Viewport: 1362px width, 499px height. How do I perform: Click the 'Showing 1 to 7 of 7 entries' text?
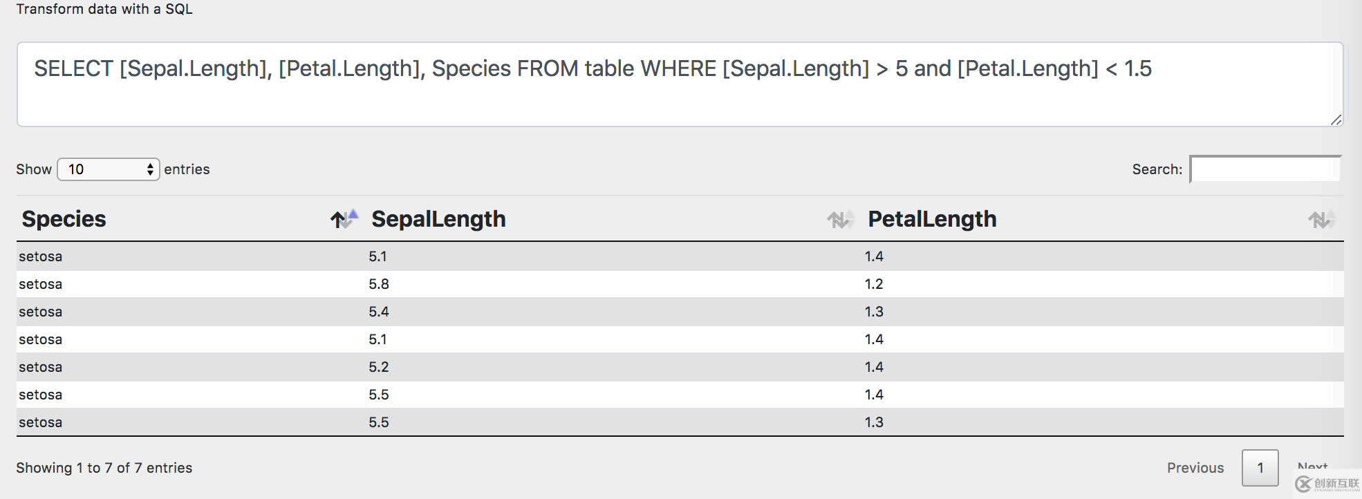tap(104, 468)
